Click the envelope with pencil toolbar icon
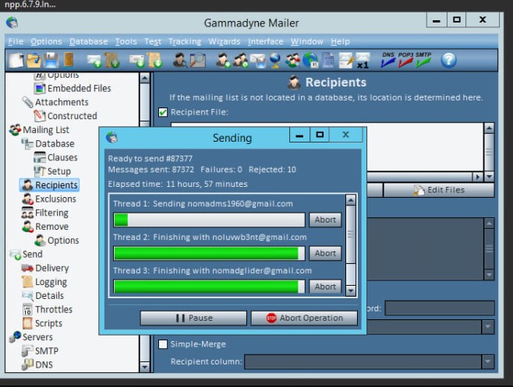The image size is (513, 387). [346, 60]
